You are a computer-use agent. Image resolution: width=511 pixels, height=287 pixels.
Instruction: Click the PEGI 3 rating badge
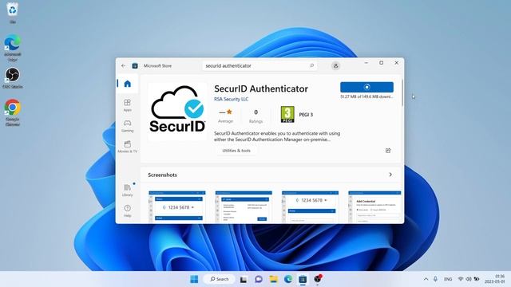click(287, 115)
